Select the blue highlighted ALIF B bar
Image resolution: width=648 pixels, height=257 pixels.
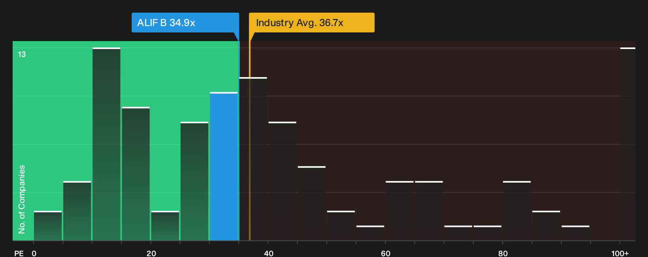point(224,166)
